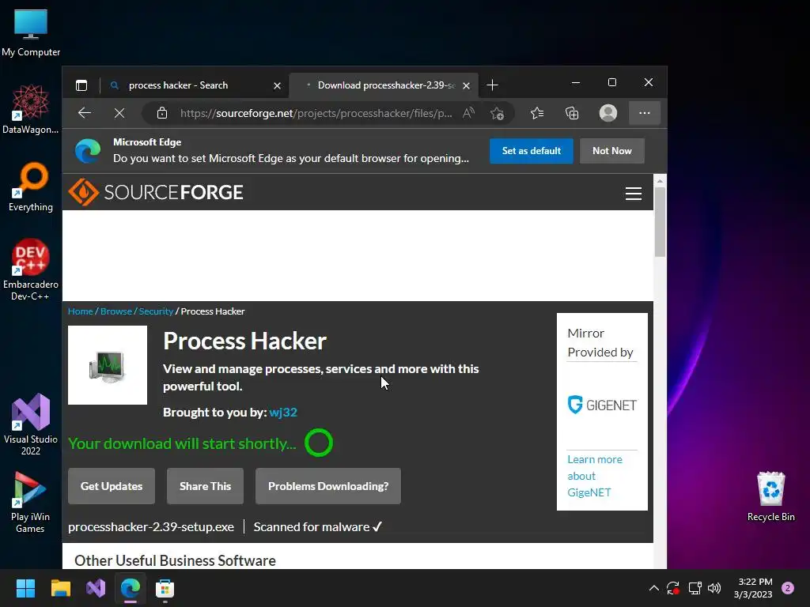Click the Get Updates button
The image size is (810, 607).
coord(112,486)
